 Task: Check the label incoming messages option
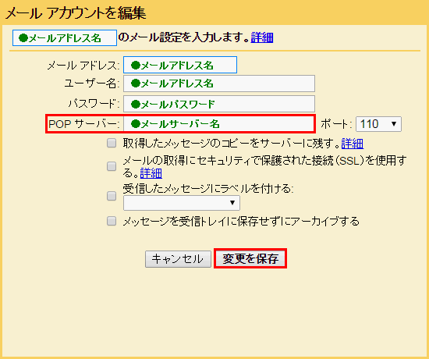pyautogui.click(x=112, y=196)
